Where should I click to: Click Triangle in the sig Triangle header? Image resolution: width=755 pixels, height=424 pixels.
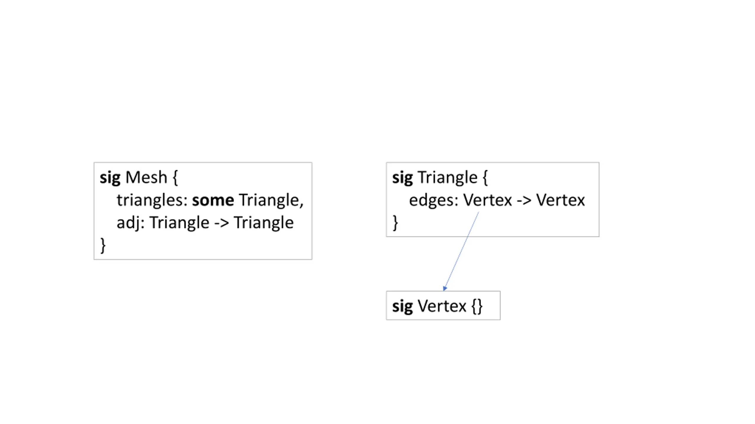[x=448, y=178]
